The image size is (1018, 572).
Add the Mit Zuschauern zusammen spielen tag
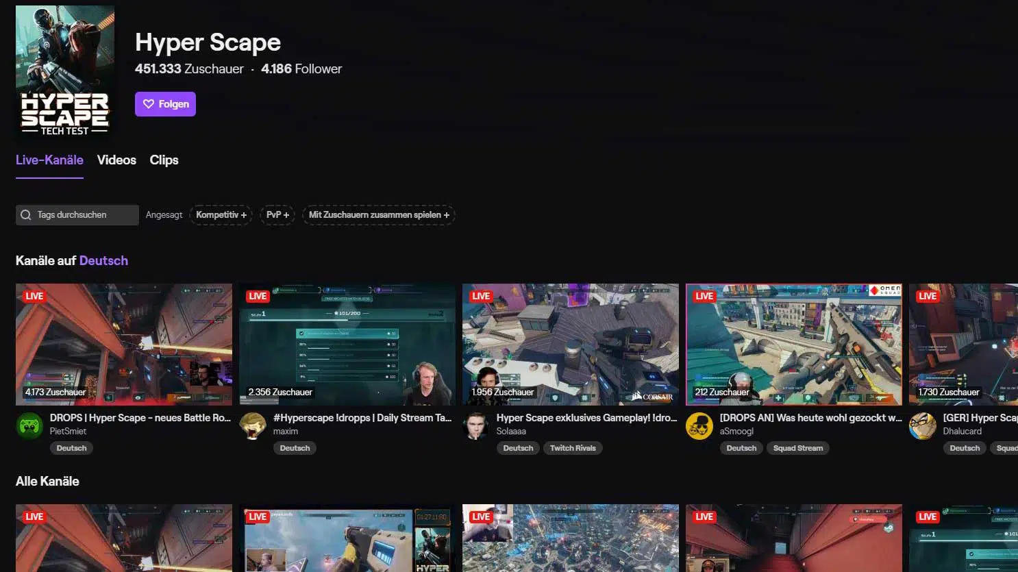[x=379, y=215]
